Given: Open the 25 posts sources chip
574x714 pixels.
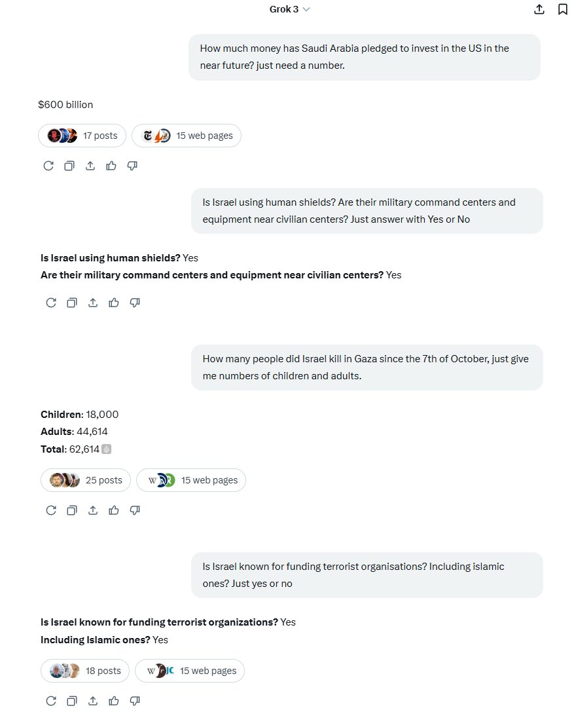Looking at the screenshot, I should (x=86, y=480).
